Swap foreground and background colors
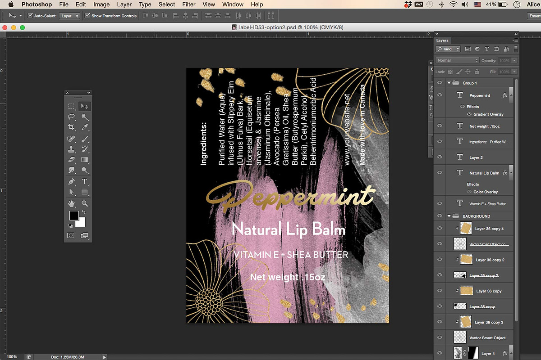The height and width of the screenshot is (360, 541). (x=83, y=211)
